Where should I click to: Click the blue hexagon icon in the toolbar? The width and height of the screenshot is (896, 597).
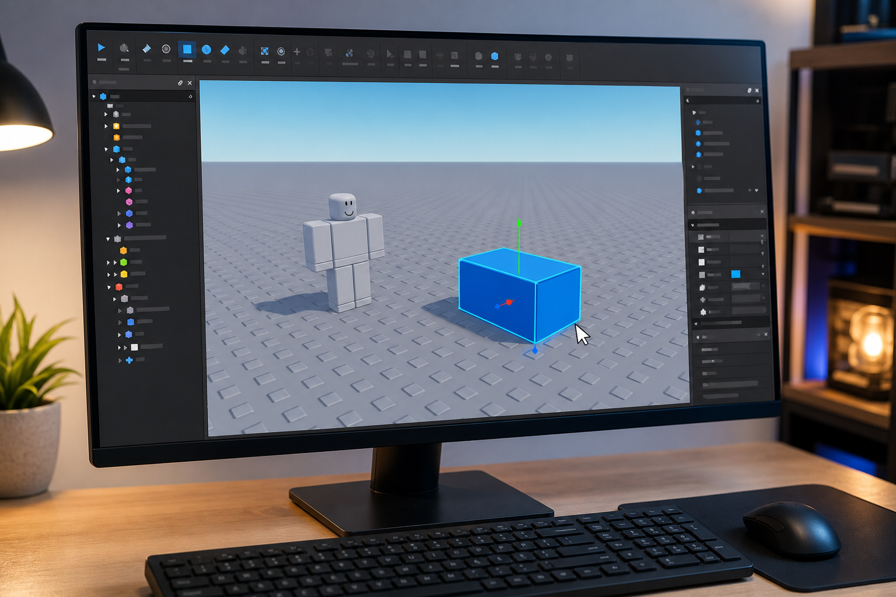(495, 56)
